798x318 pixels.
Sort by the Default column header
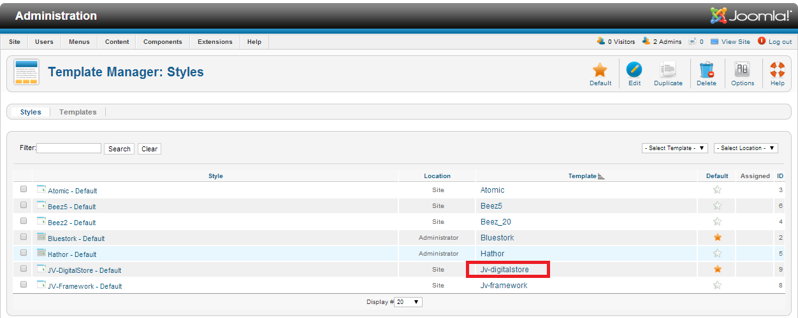[x=717, y=176]
